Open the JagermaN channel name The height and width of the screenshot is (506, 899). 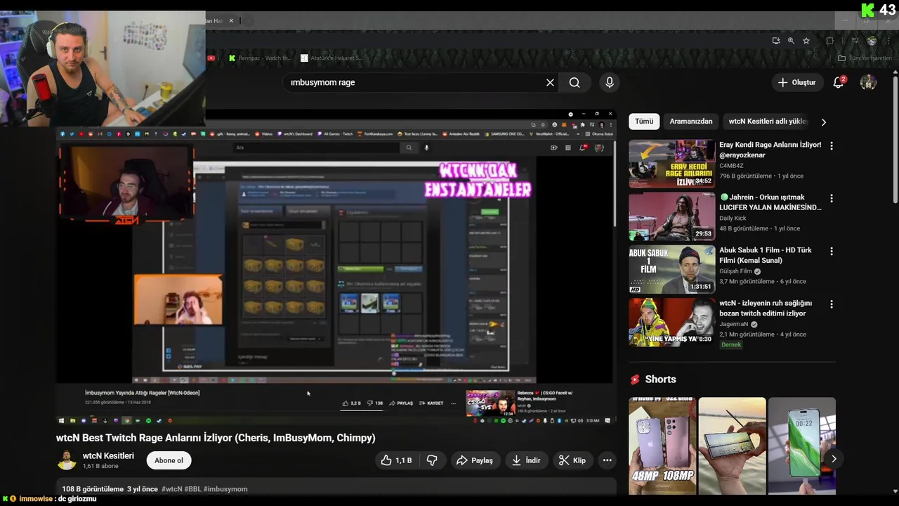click(x=735, y=325)
